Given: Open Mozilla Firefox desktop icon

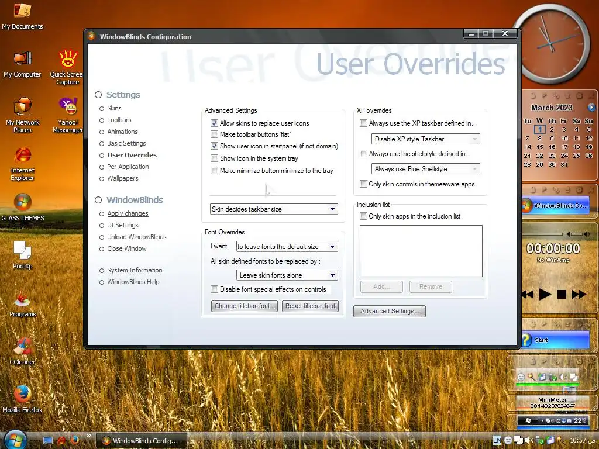Looking at the screenshot, I should (x=23, y=399).
